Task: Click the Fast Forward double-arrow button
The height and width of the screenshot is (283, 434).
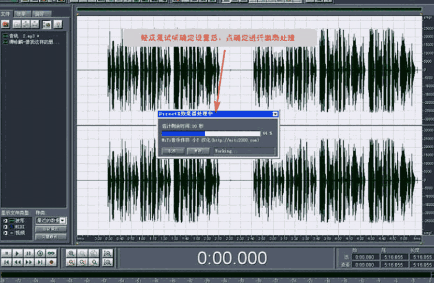Action: tap(28, 262)
